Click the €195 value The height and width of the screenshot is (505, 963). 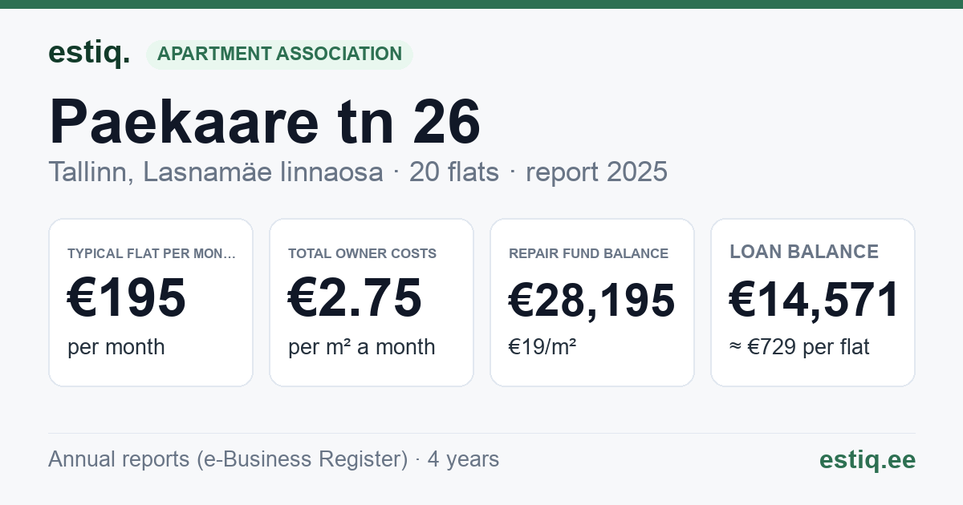point(127,297)
